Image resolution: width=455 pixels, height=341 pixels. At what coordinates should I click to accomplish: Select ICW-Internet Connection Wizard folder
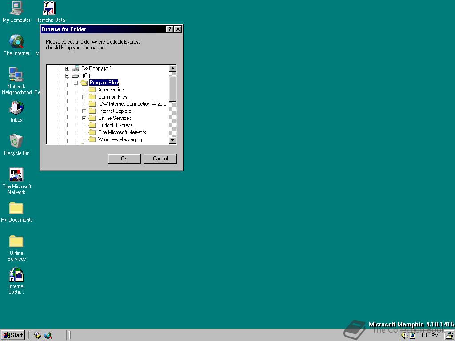[x=132, y=104]
